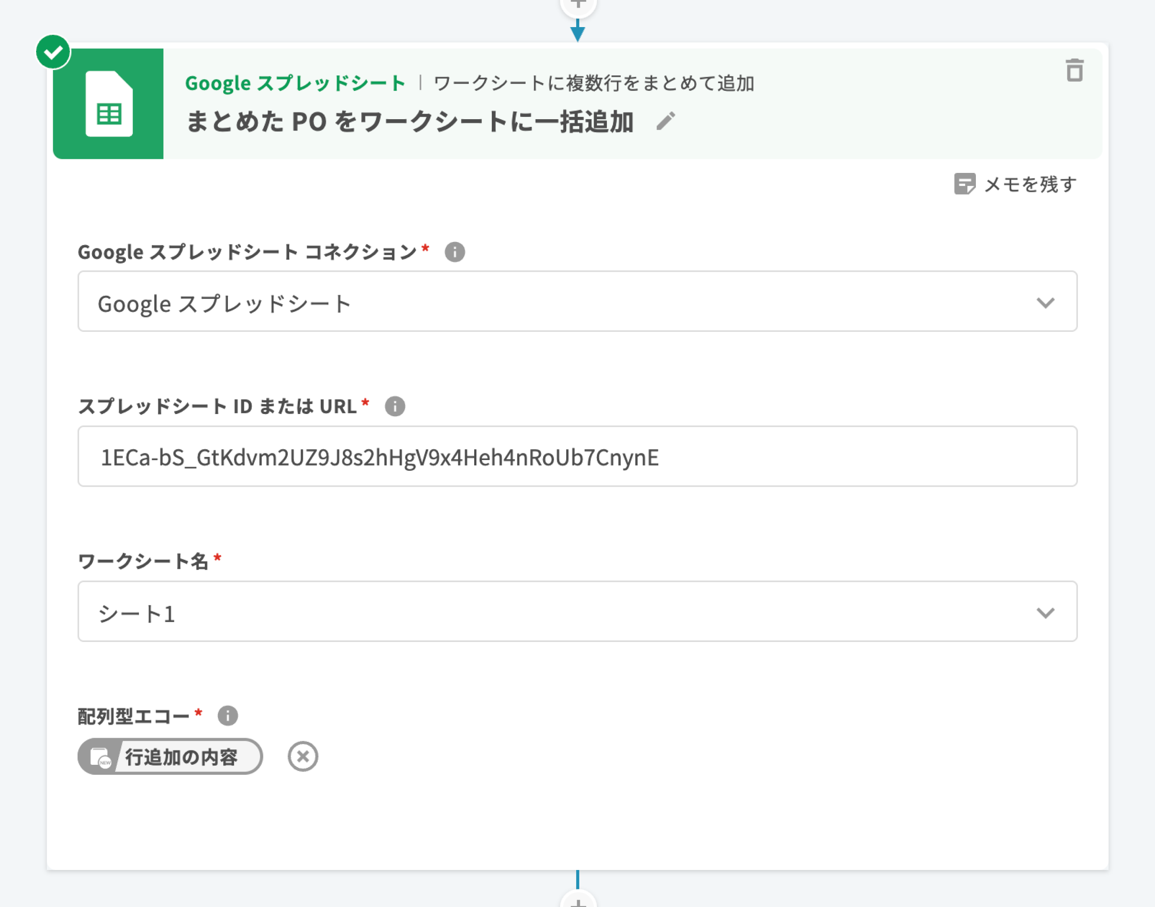Click step title まとめた PO をワークシートに一括追加
Screen dimensions: 1155x907
coord(410,121)
